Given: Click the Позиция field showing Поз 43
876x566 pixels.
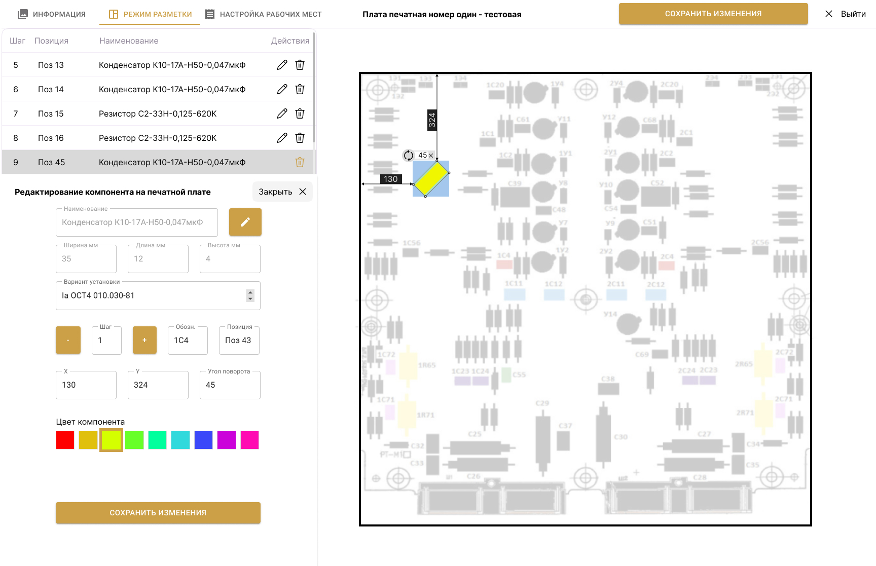Looking at the screenshot, I should pos(239,340).
